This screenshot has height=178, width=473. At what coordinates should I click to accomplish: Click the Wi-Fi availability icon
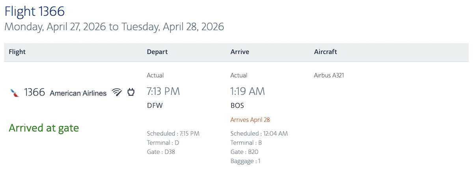[117, 92]
